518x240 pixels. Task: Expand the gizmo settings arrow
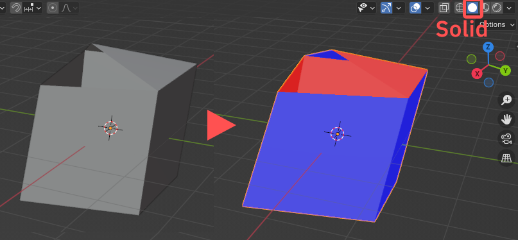click(399, 8)
